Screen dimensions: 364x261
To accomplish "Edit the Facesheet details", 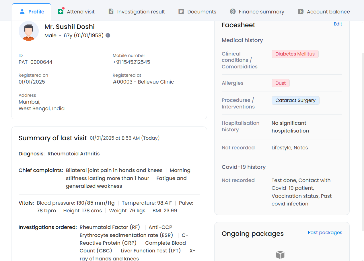I will (338, 24).
